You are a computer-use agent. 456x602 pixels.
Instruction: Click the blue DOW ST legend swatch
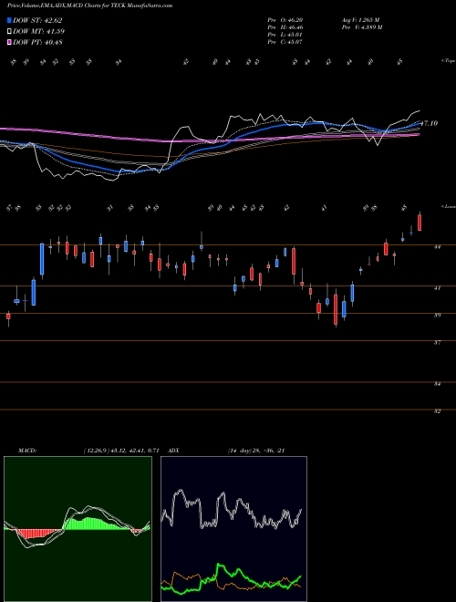coord(10,21)
